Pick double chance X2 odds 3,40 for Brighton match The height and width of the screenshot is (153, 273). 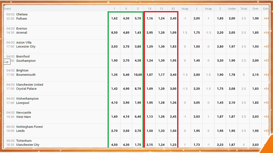tap(173, 74)
